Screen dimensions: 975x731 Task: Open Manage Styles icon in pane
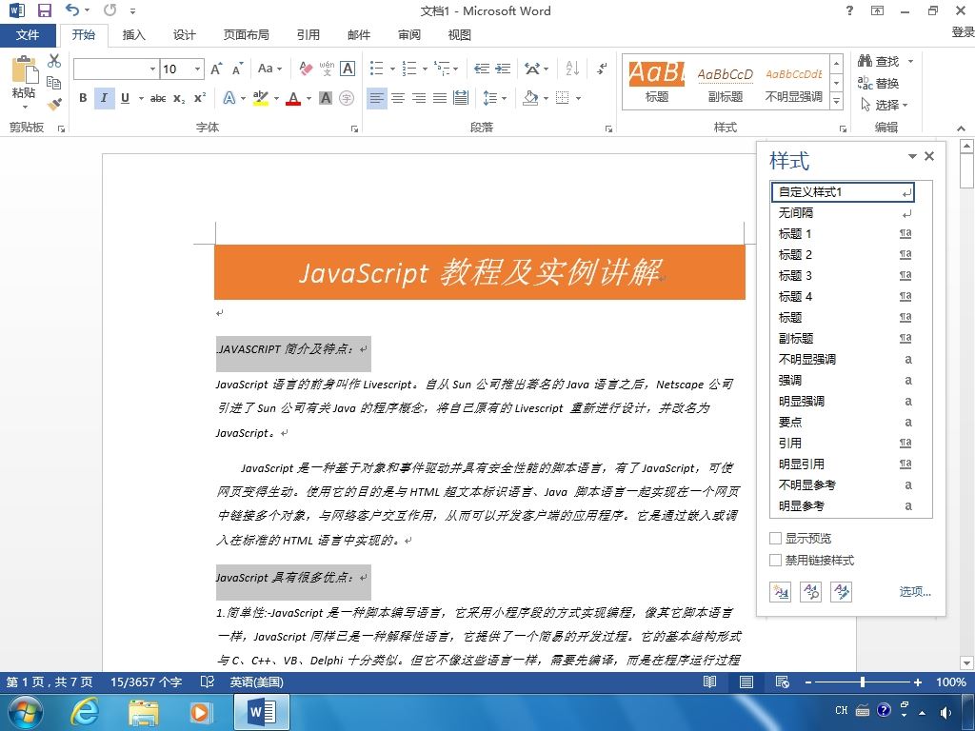coord(842,592)
